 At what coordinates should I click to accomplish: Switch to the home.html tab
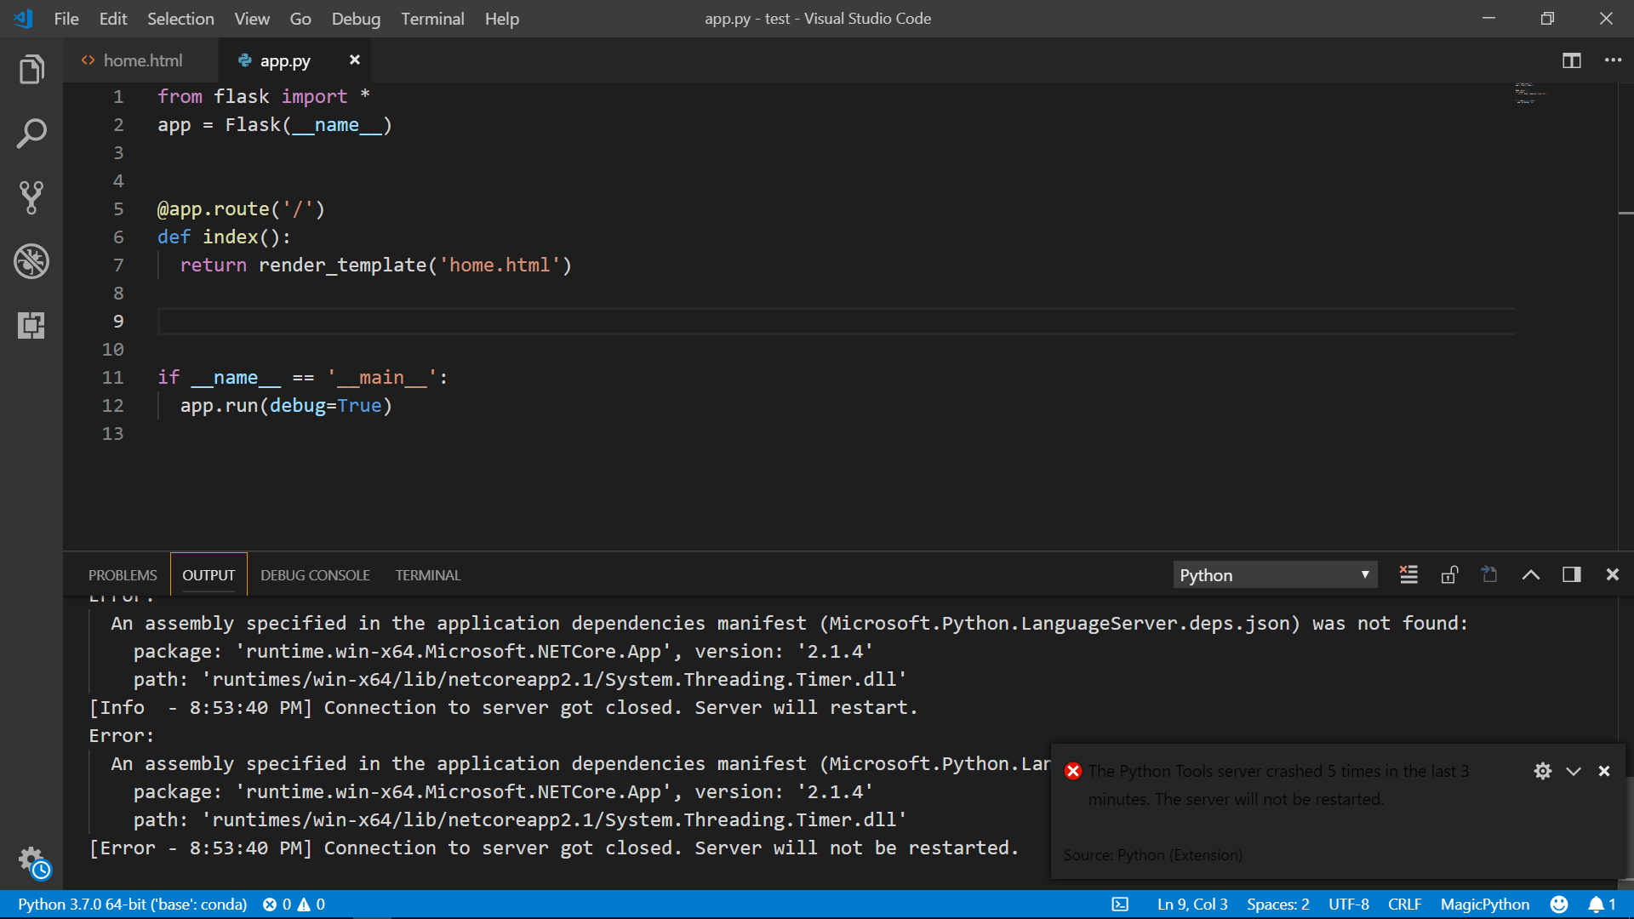pyautogui.click(x=141, y=60)
